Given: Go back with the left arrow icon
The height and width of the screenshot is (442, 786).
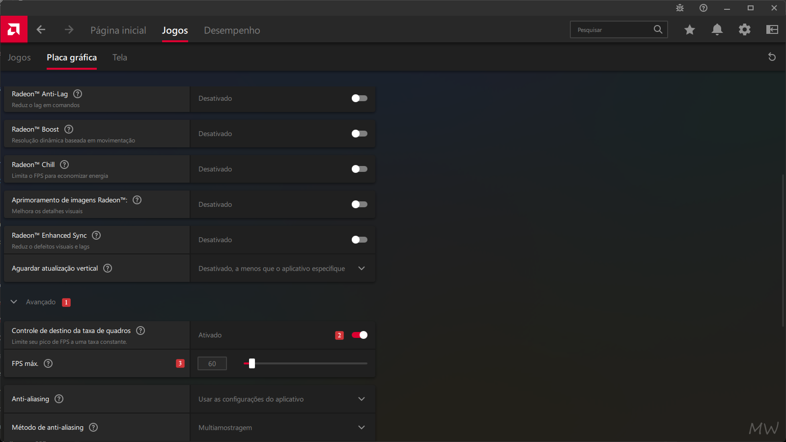Looking at the screenshot, I should [41, 29].
